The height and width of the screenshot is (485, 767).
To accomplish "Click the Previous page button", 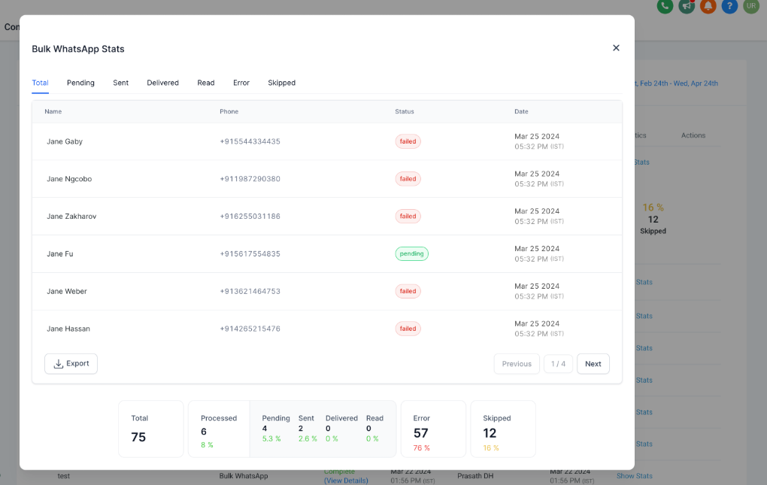I will point(517,364).
